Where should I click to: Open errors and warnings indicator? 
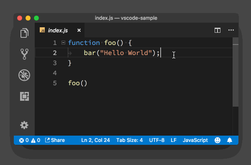(30, 140)
